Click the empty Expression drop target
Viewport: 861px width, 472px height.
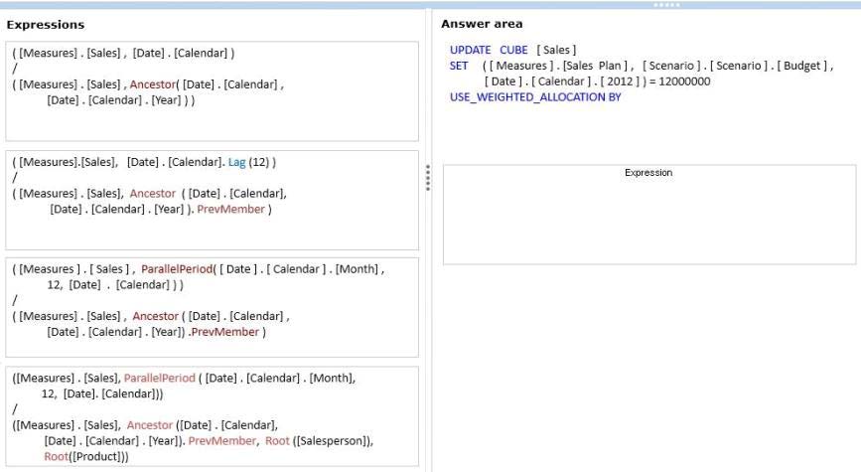649,215
